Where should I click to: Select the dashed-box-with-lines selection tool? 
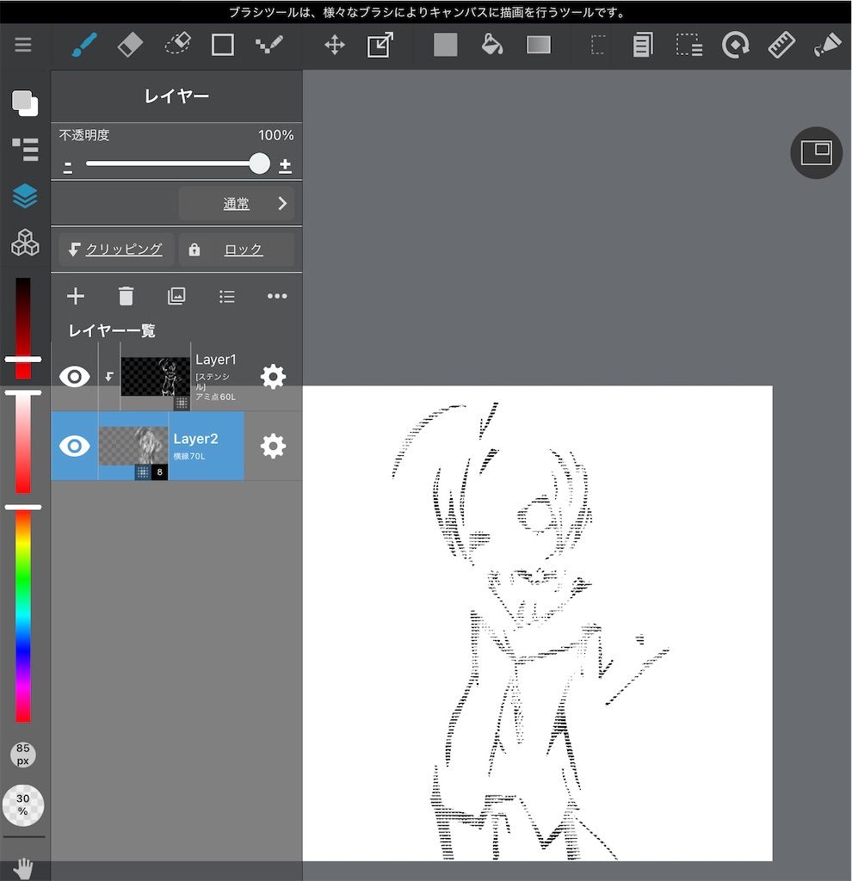click(689, 45)
